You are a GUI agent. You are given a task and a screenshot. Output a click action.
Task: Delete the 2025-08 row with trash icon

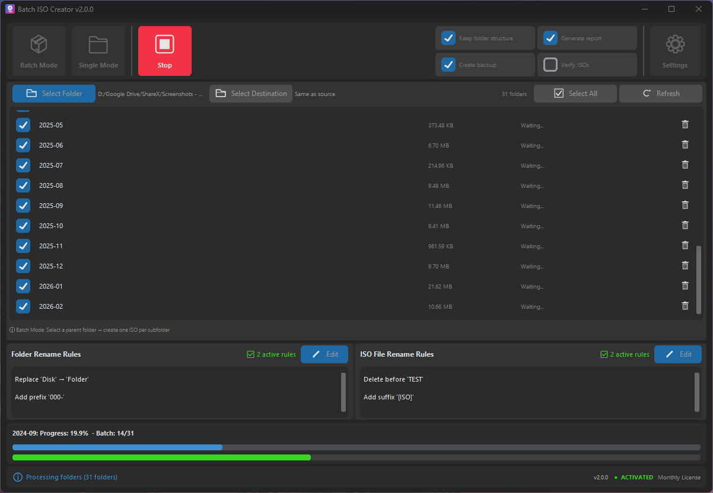685,185
